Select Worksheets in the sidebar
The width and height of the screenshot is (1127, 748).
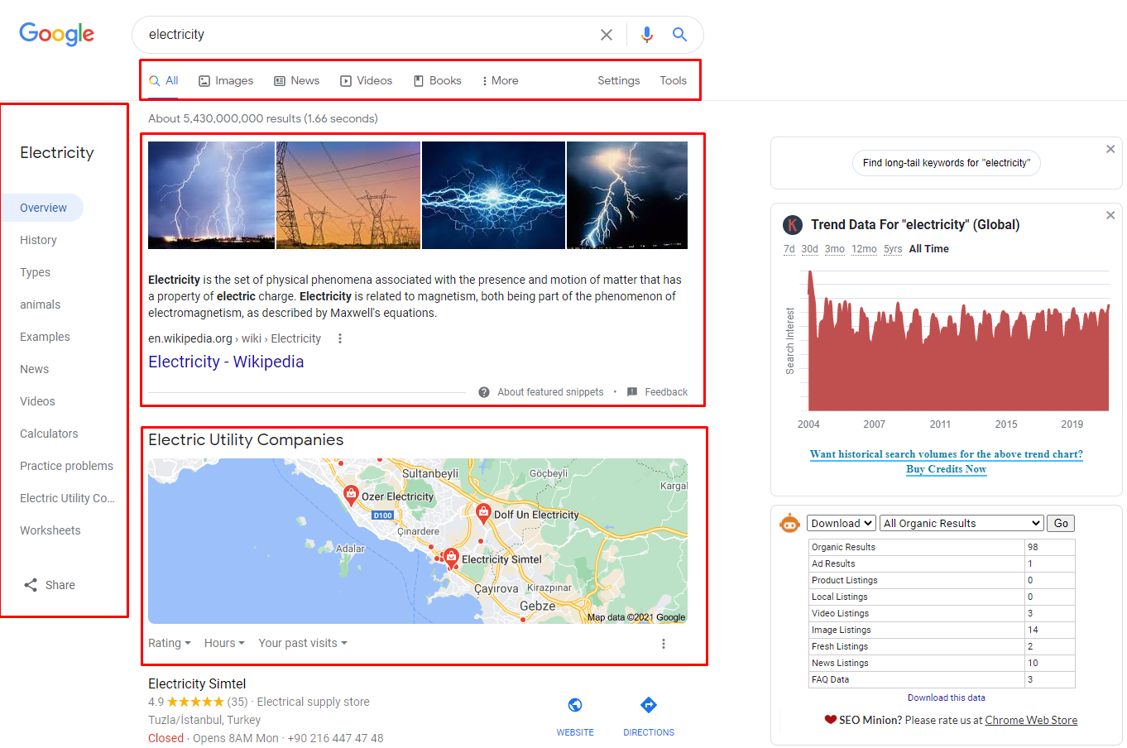pos(50,530)
